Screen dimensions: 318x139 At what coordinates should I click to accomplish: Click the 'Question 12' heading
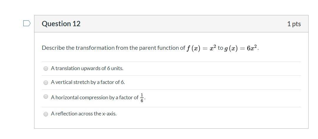click(x=61, y=24)
